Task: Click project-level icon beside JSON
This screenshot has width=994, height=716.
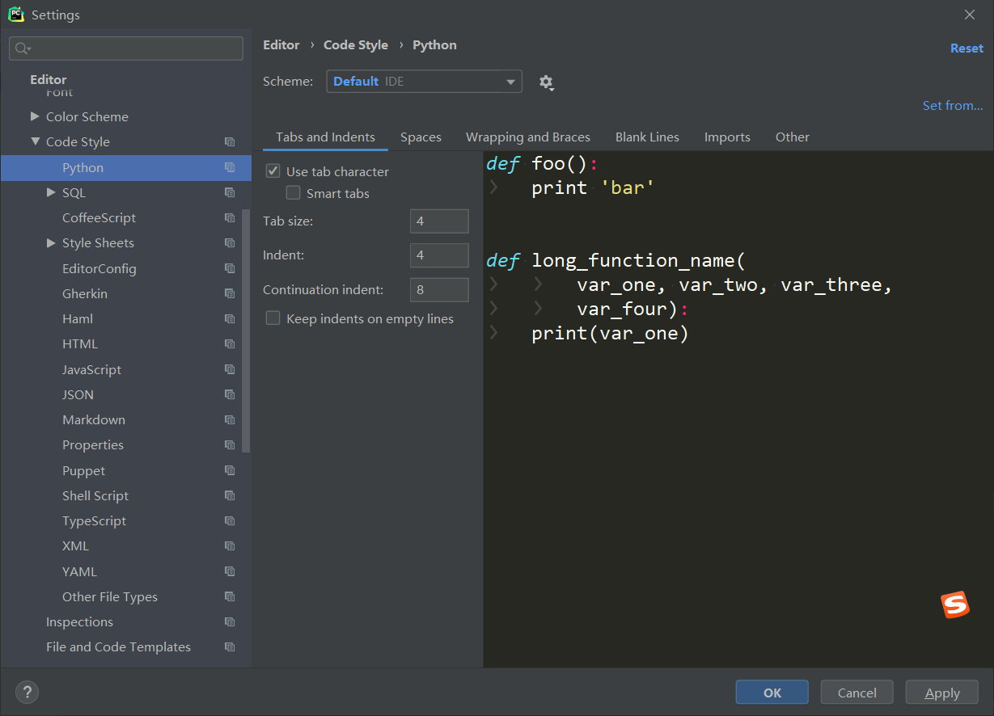Action: point(230,395)
